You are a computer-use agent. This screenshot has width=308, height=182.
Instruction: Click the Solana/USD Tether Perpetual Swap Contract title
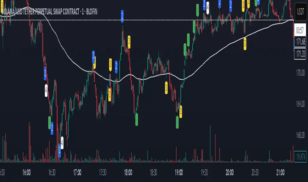point(50,12)
